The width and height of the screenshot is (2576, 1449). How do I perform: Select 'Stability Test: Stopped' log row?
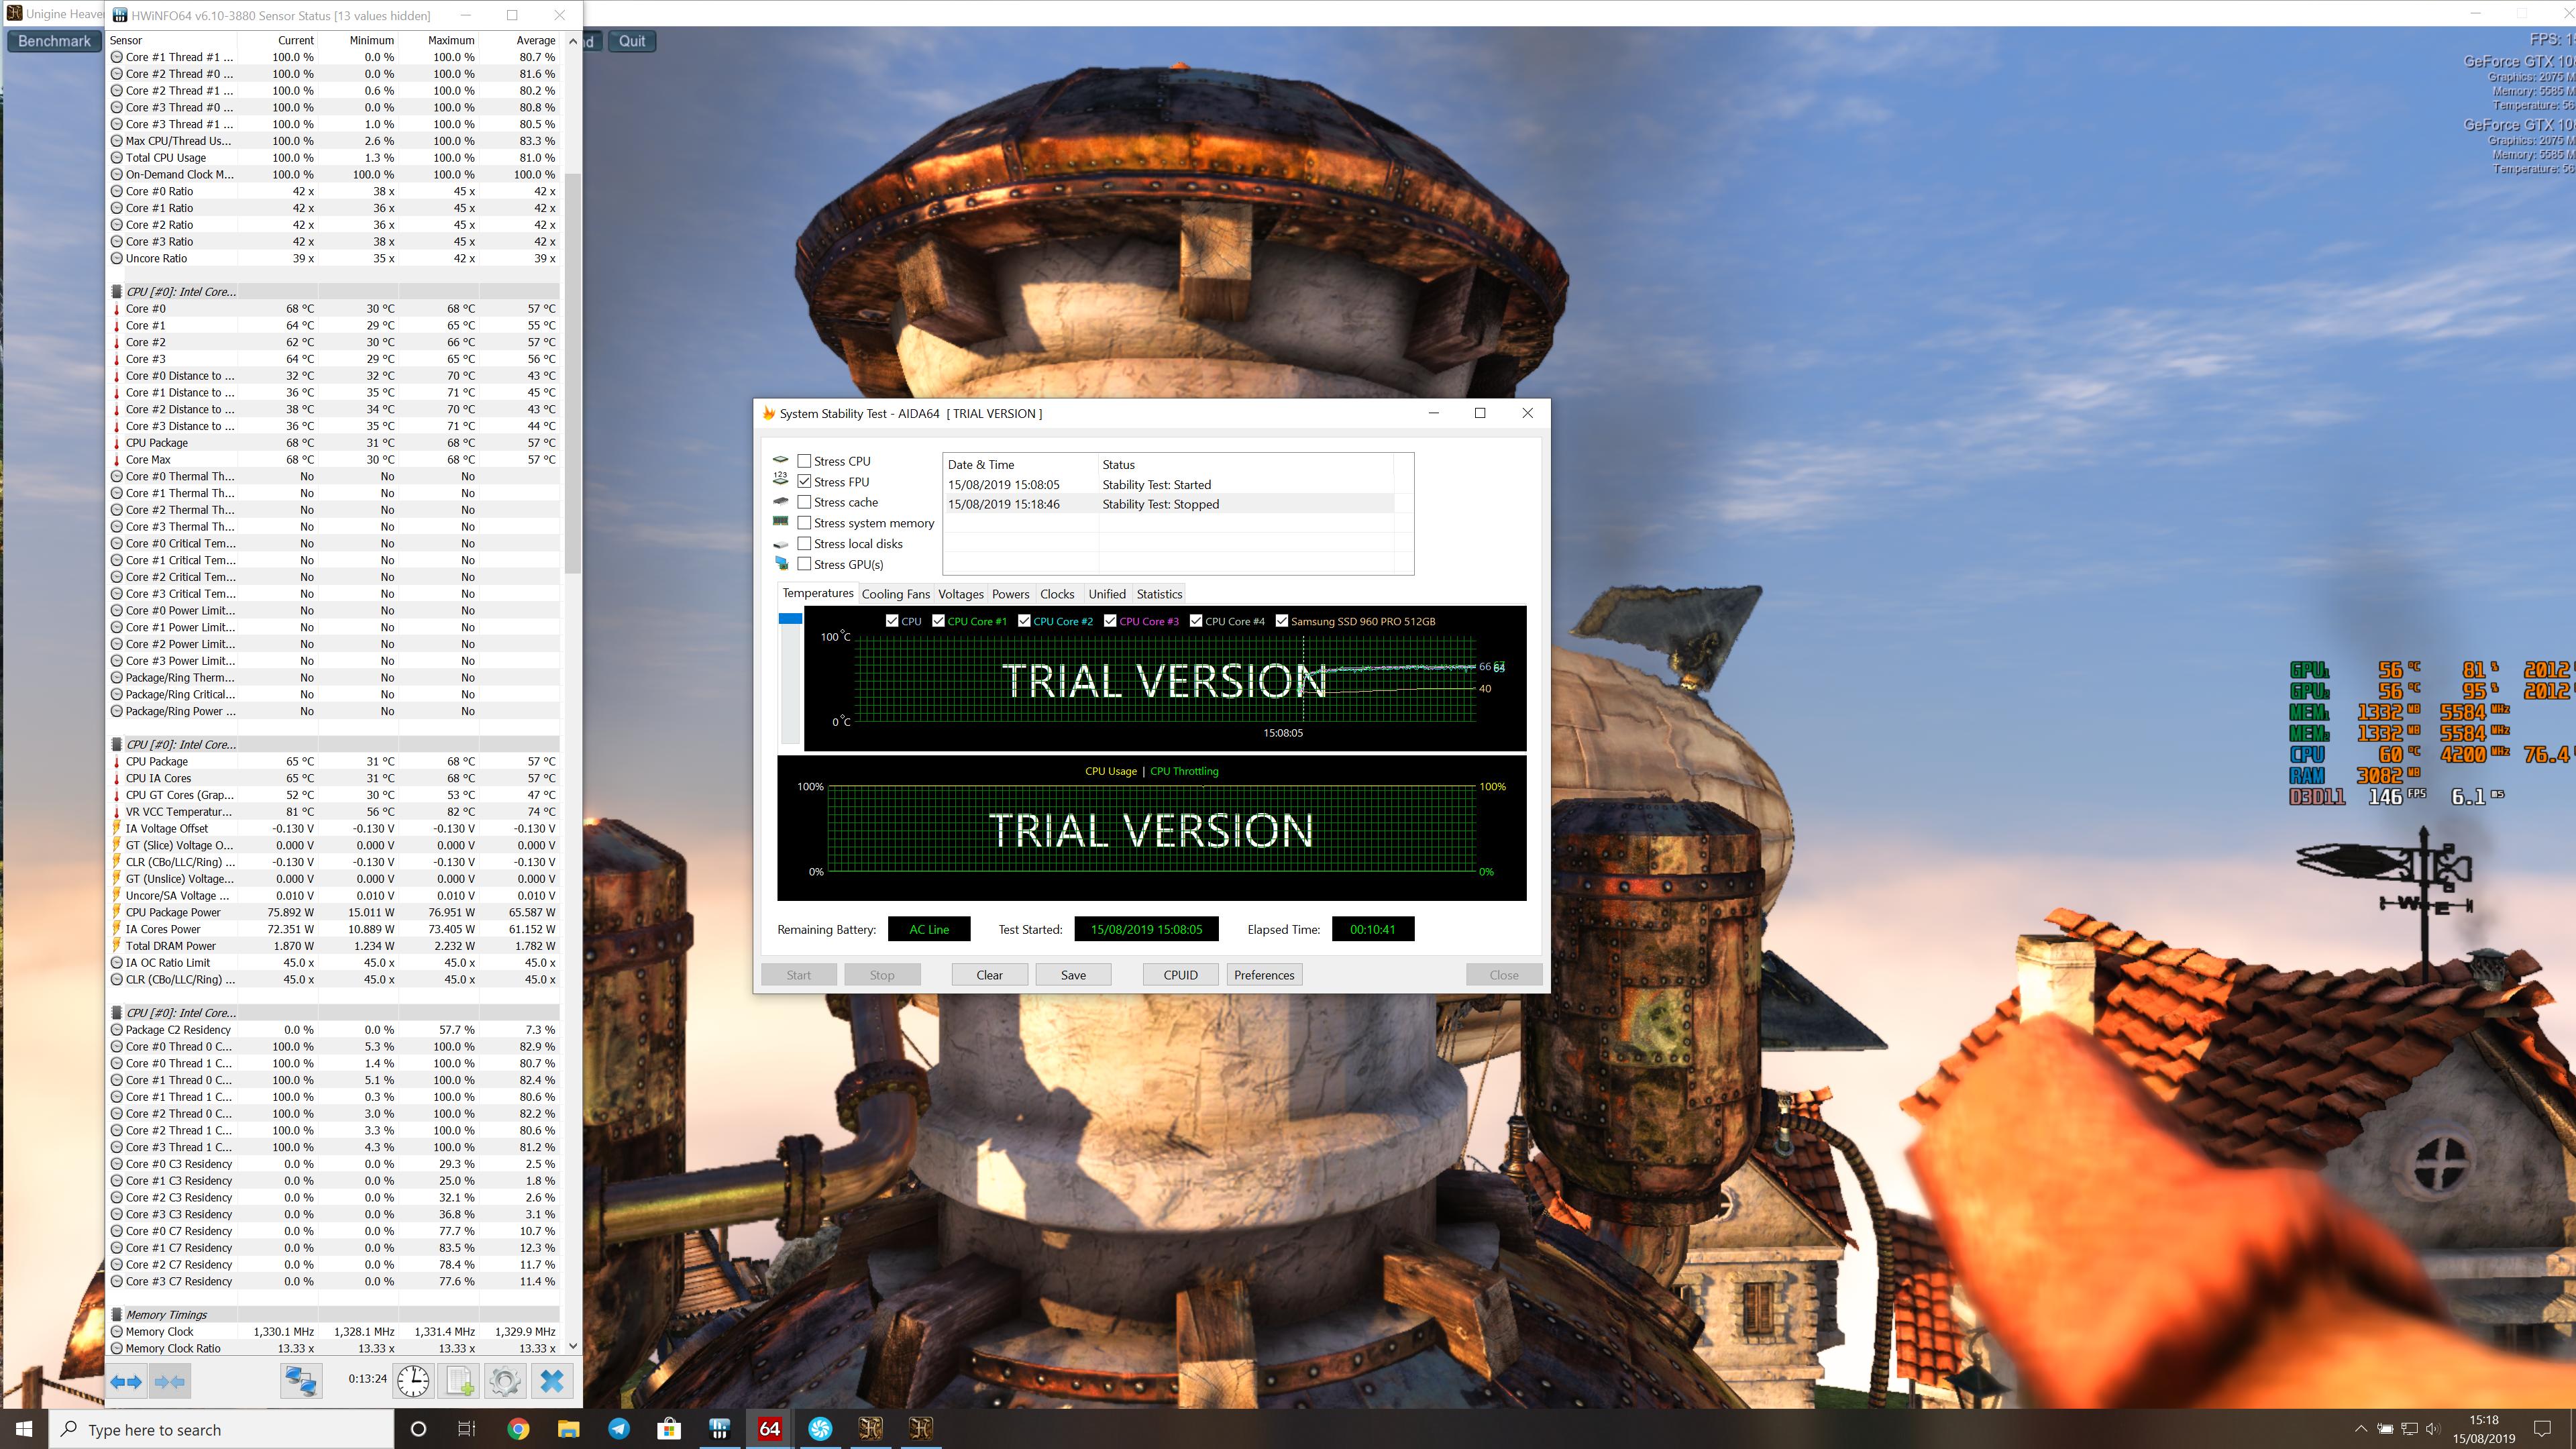click(1168, 504)
